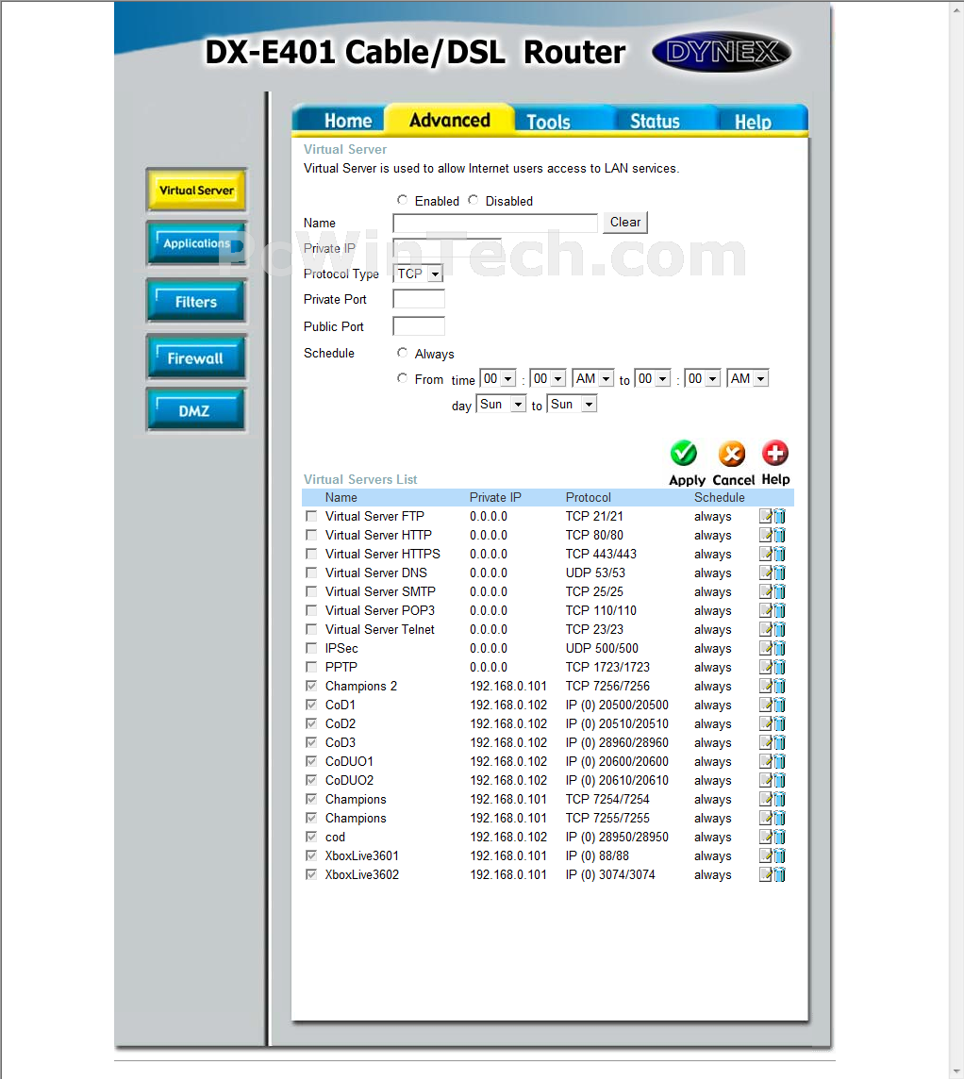Open the start minute dropdown
Screen dimensions: 964x1079
[548, 378]
